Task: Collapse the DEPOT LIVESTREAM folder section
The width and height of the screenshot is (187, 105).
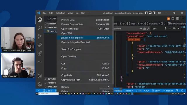Action: pos(51,27)
